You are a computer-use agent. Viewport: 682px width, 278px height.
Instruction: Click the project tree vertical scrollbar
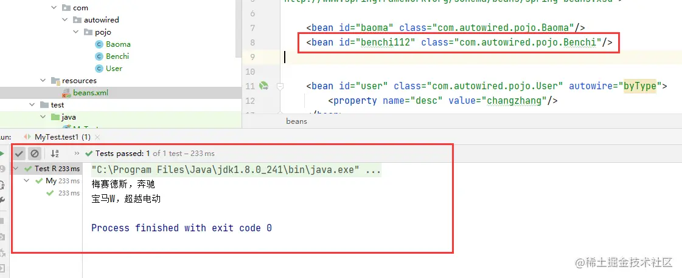[238, 28]
